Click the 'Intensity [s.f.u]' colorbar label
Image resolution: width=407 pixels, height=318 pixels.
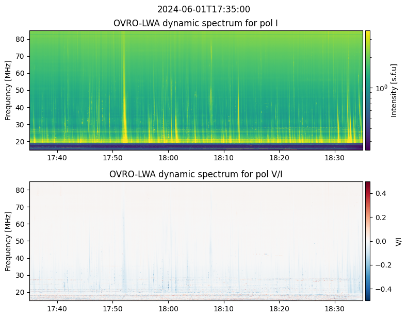[395, 90]
